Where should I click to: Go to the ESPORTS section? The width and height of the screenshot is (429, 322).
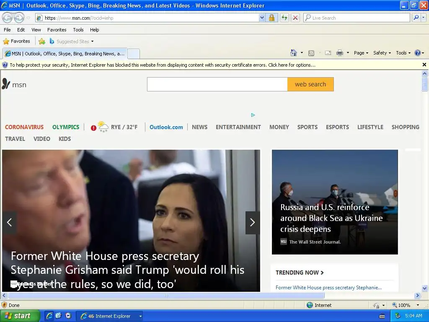[x=337, y=127]
